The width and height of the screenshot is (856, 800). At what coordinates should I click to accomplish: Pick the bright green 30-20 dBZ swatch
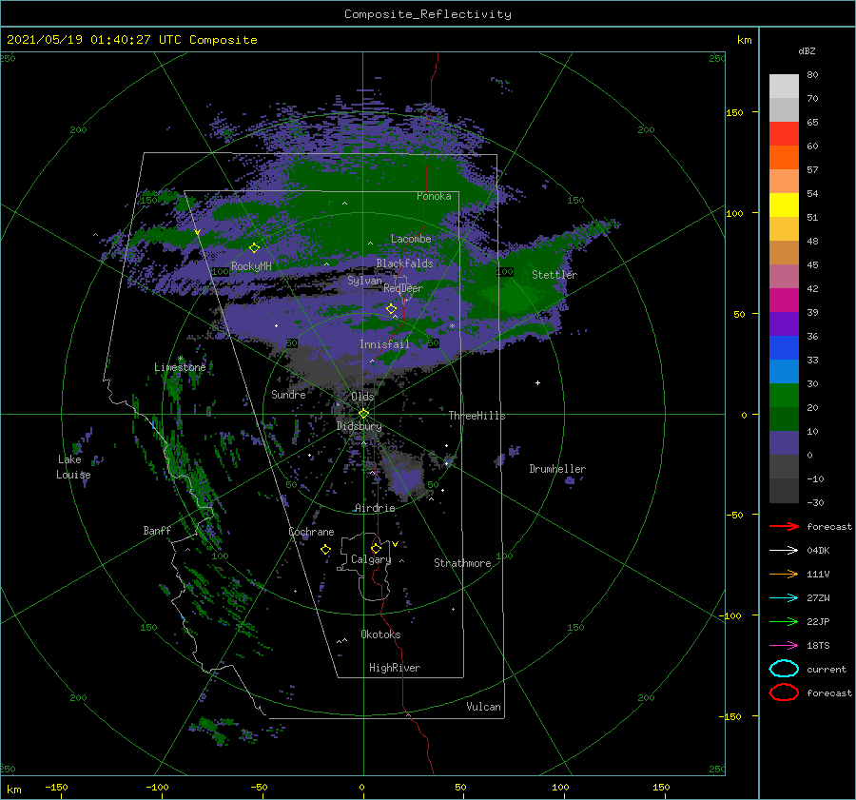tap(784, 395)
